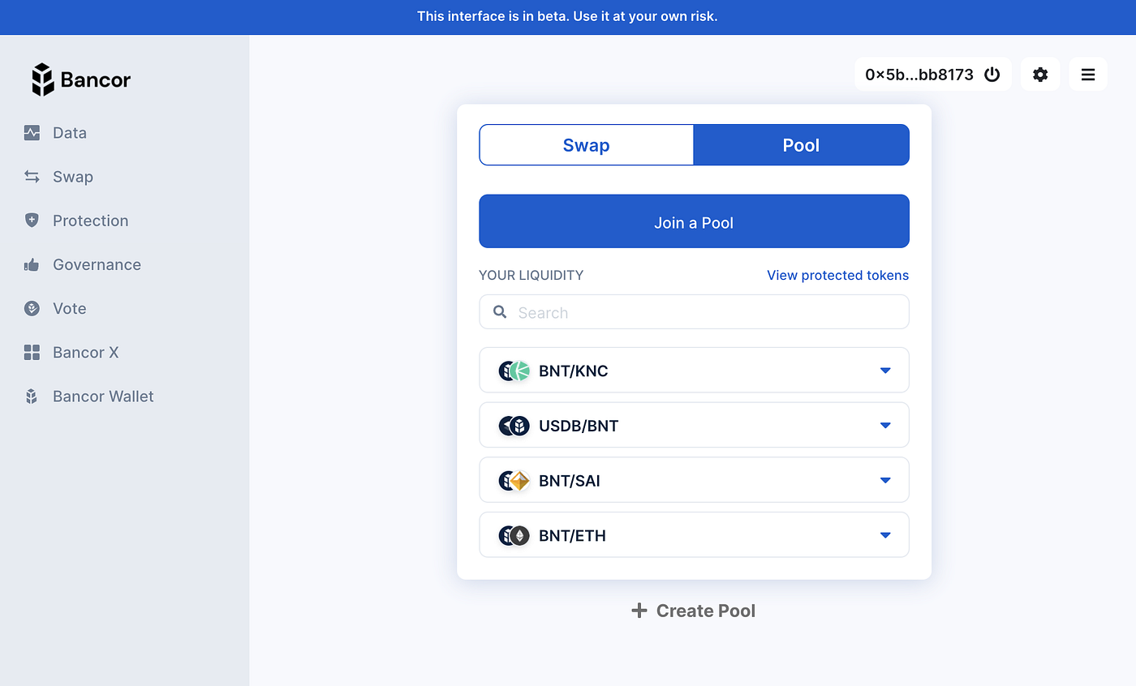The height and width of the screenshot is (686, 1136).
Task: Expand the BNT/SAI pool arrow
Action: pos(885,481)
